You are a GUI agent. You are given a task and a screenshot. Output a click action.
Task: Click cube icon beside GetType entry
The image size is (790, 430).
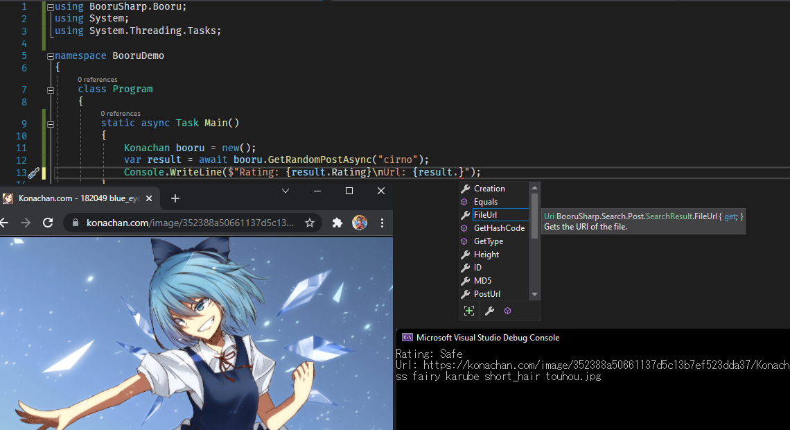(464, 241)
